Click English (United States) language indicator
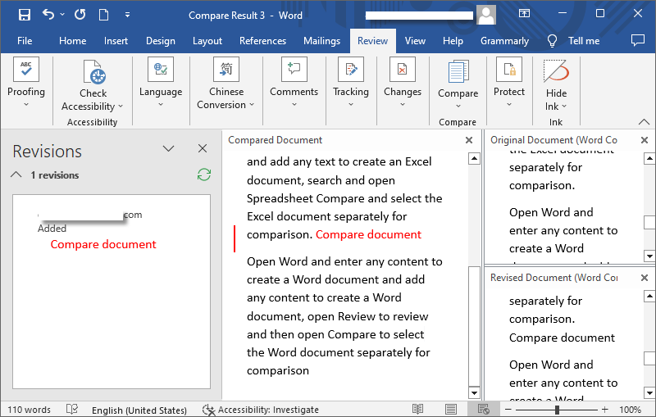The height and width of the screenshot is (417, 656). [x=139, y=410]
